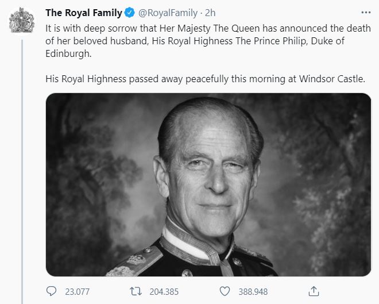Open the three-dot more options menu

[x=365, y=13]
